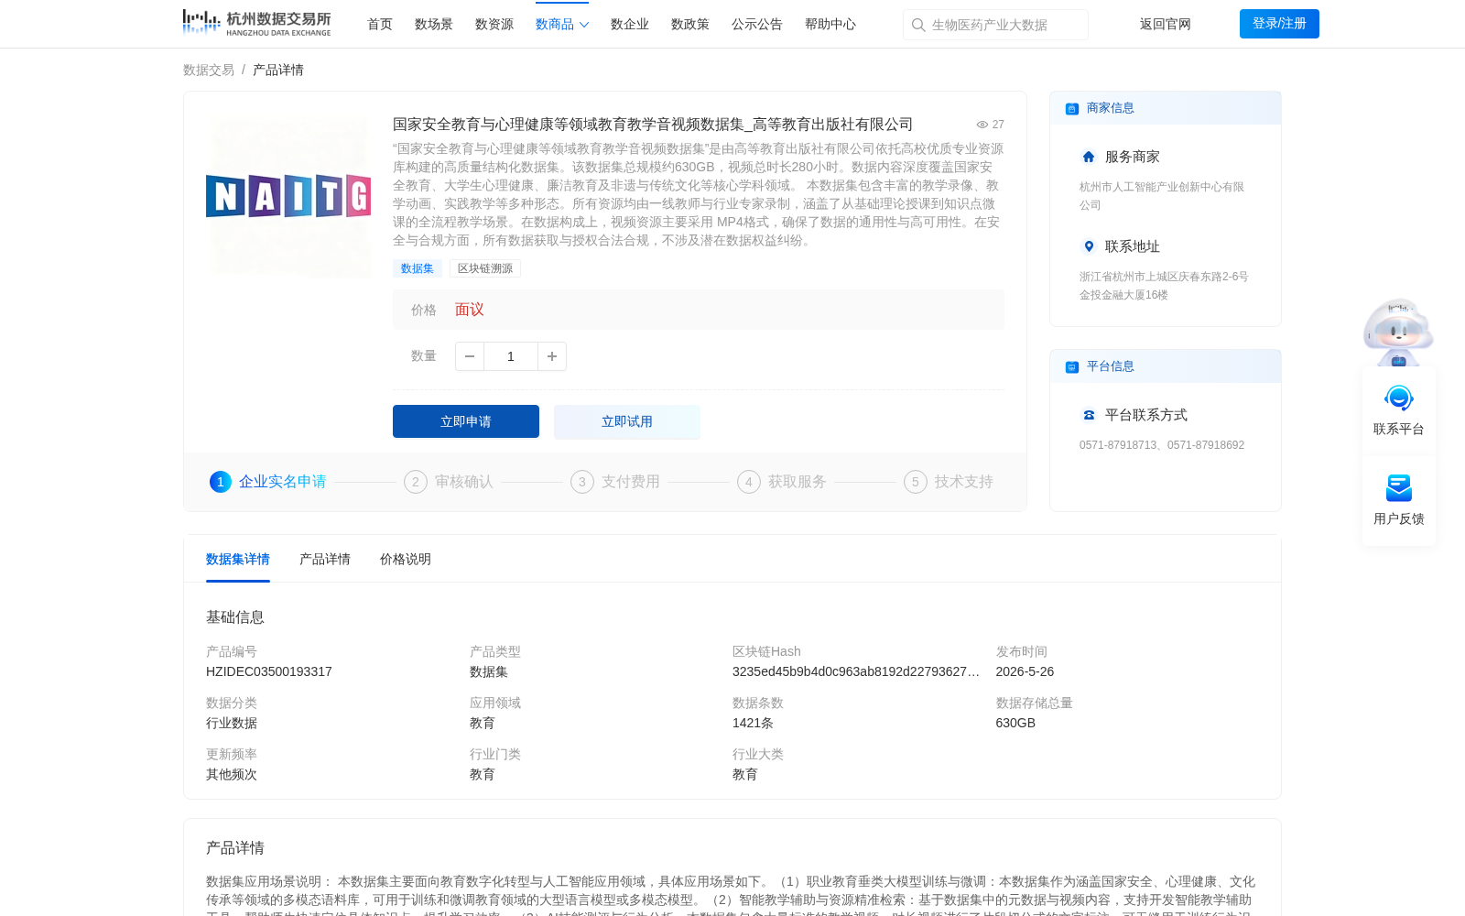Viewport: 1465px width, 916px height.
Task: Click the platform phone numbers 0571-87918713
Action: pyautogui.click(x=1162, y=445)
